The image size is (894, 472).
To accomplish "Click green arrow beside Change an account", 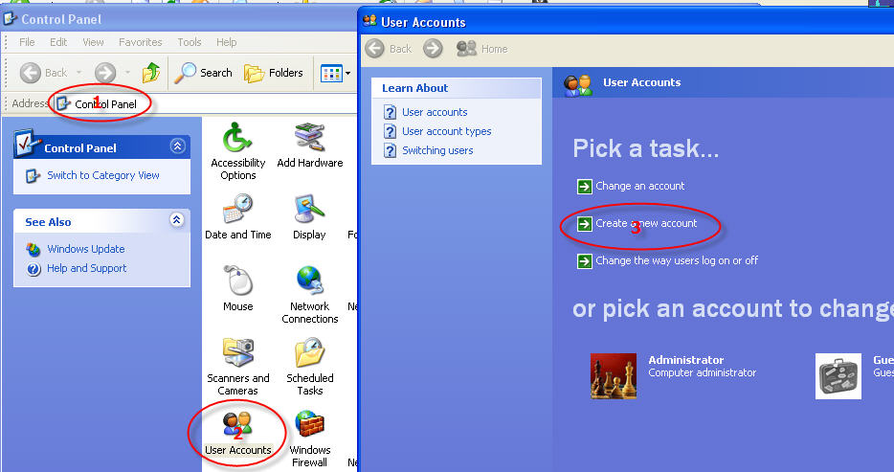I will [585, 187].
